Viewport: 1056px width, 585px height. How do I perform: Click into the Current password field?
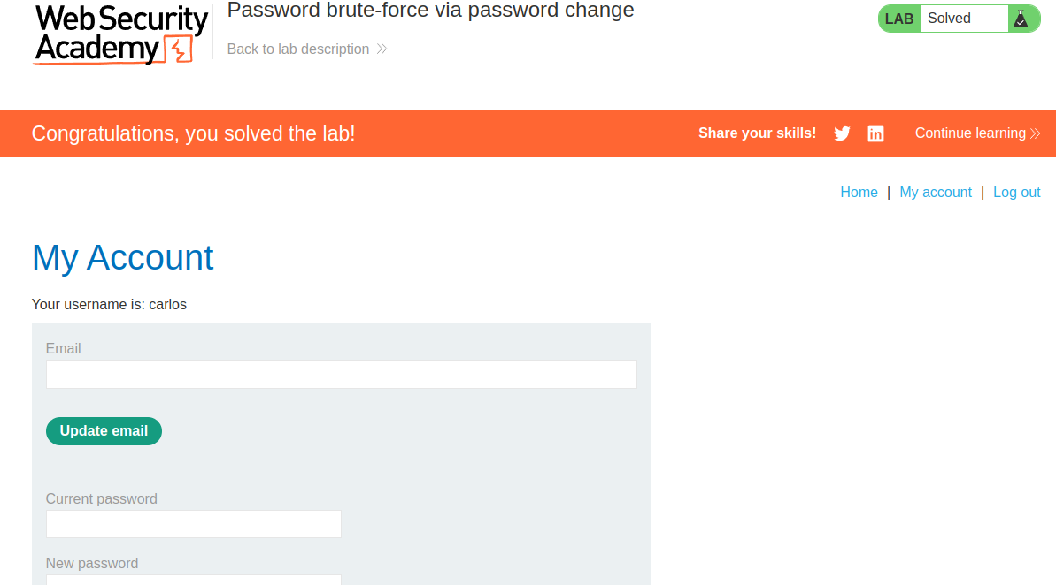pos(193,524)
